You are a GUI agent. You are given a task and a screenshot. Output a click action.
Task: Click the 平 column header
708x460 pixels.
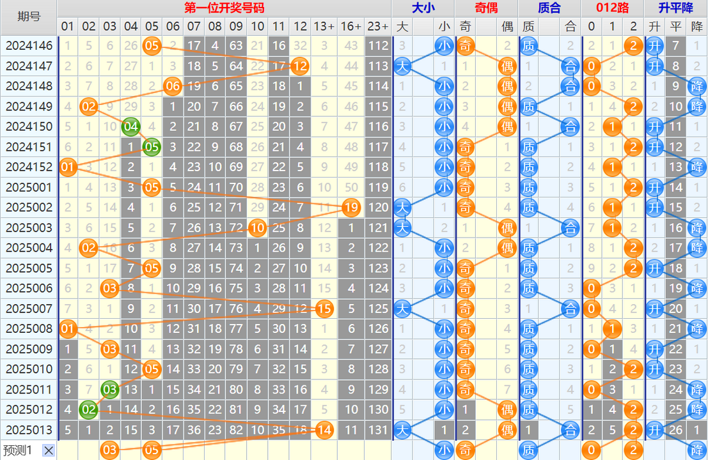point(676,26)
